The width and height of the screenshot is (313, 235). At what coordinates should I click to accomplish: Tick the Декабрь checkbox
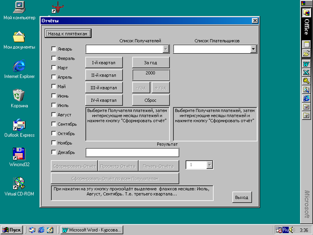coord(54,152)
